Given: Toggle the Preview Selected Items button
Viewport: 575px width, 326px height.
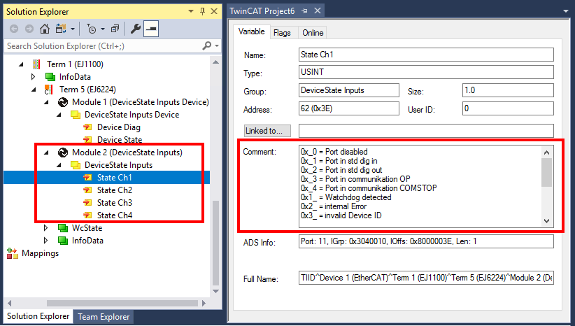Looking at the screenshot, I should pyautogui.click(x=151, y=29).
